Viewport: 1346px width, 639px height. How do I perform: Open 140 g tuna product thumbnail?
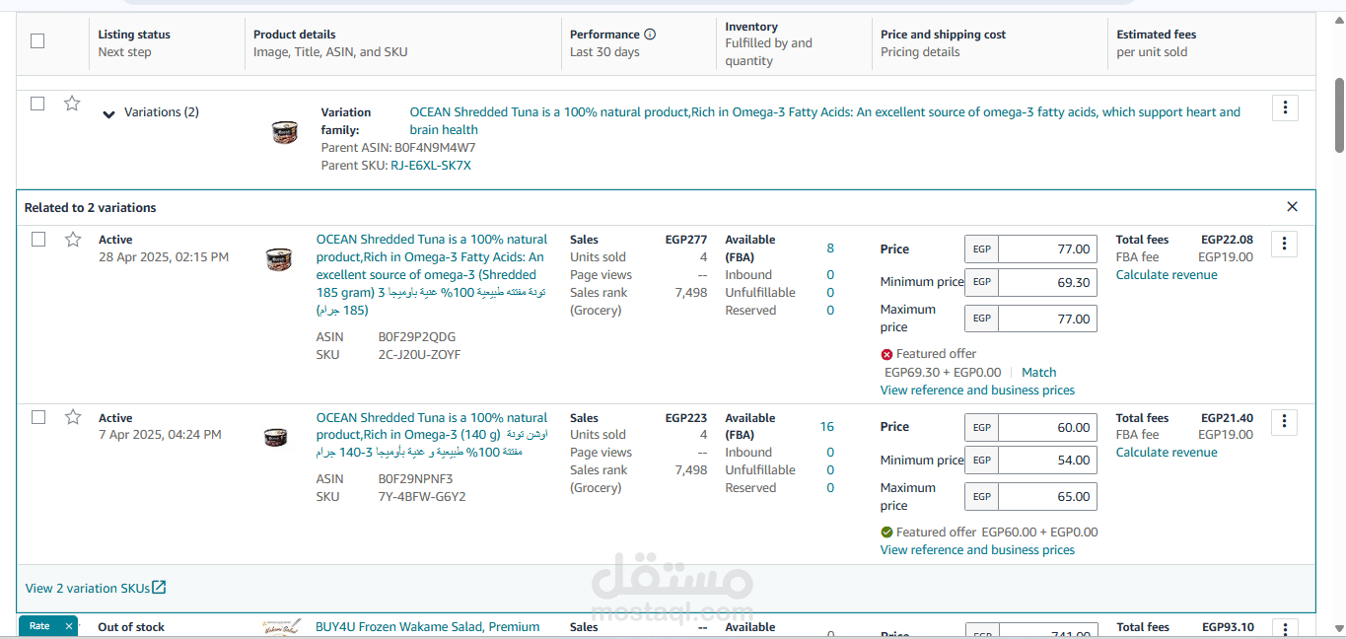point(277,436)
